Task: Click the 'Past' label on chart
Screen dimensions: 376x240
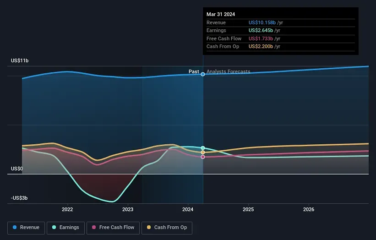Action: coord(194,71)
